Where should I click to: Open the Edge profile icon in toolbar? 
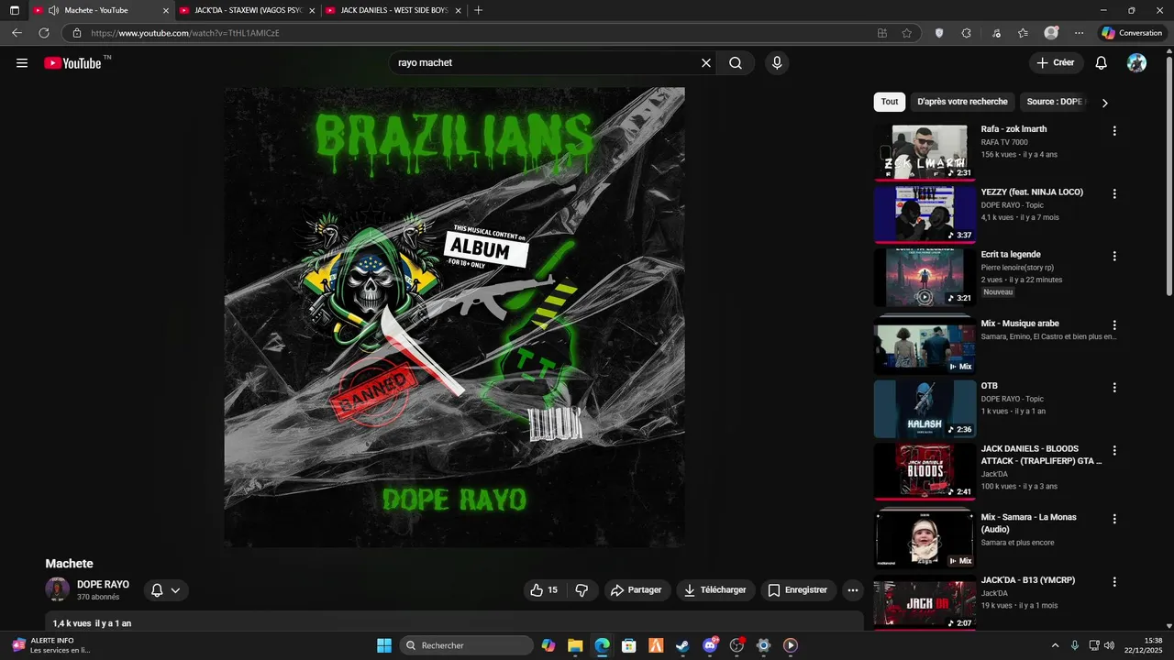click(1051, 33)
